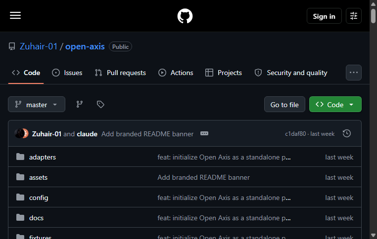Open the open-axis repository link

pos(85,46)
